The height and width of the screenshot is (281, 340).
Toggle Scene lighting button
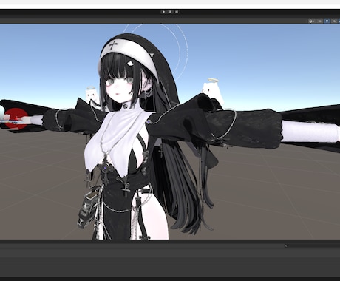coord(327,21)
